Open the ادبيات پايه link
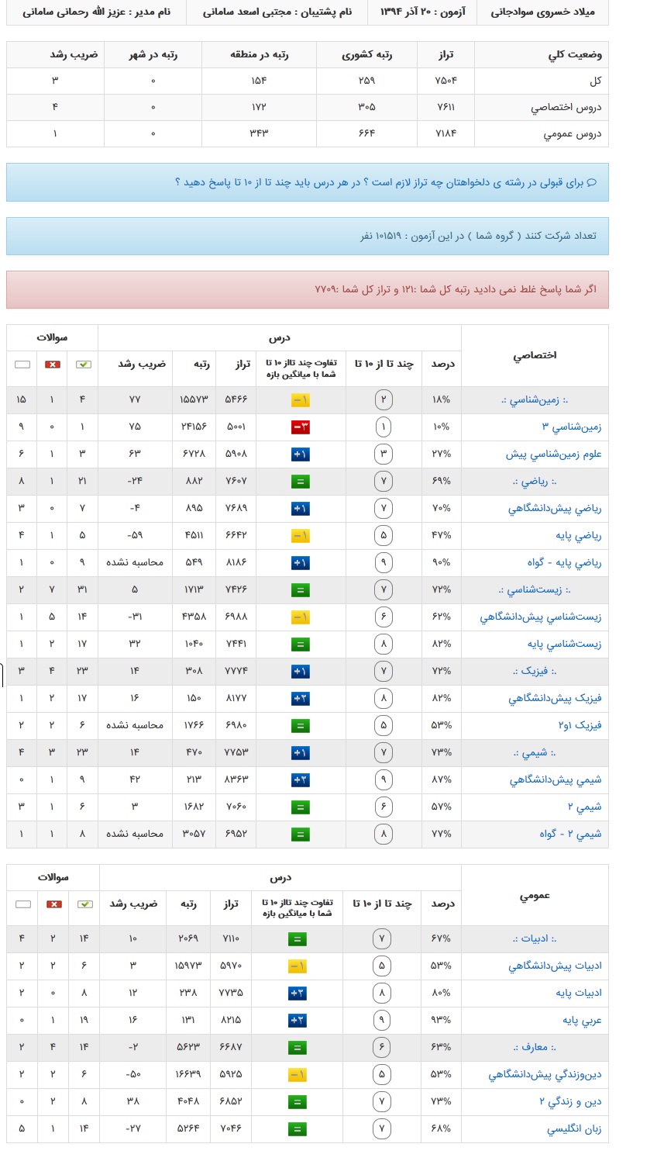 tap(578, 993)
